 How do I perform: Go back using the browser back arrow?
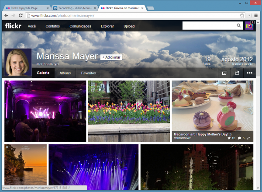pyautogui.click(x=6, y=16)
